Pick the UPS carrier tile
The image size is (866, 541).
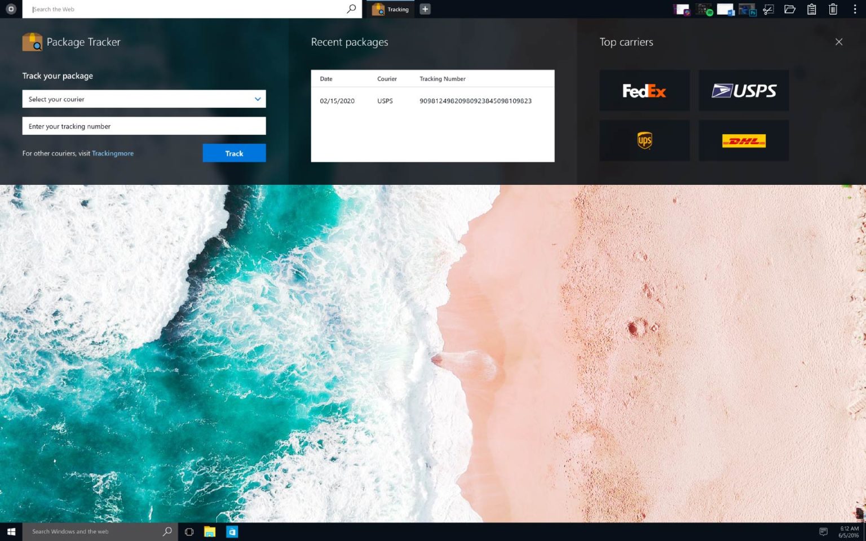644,140
